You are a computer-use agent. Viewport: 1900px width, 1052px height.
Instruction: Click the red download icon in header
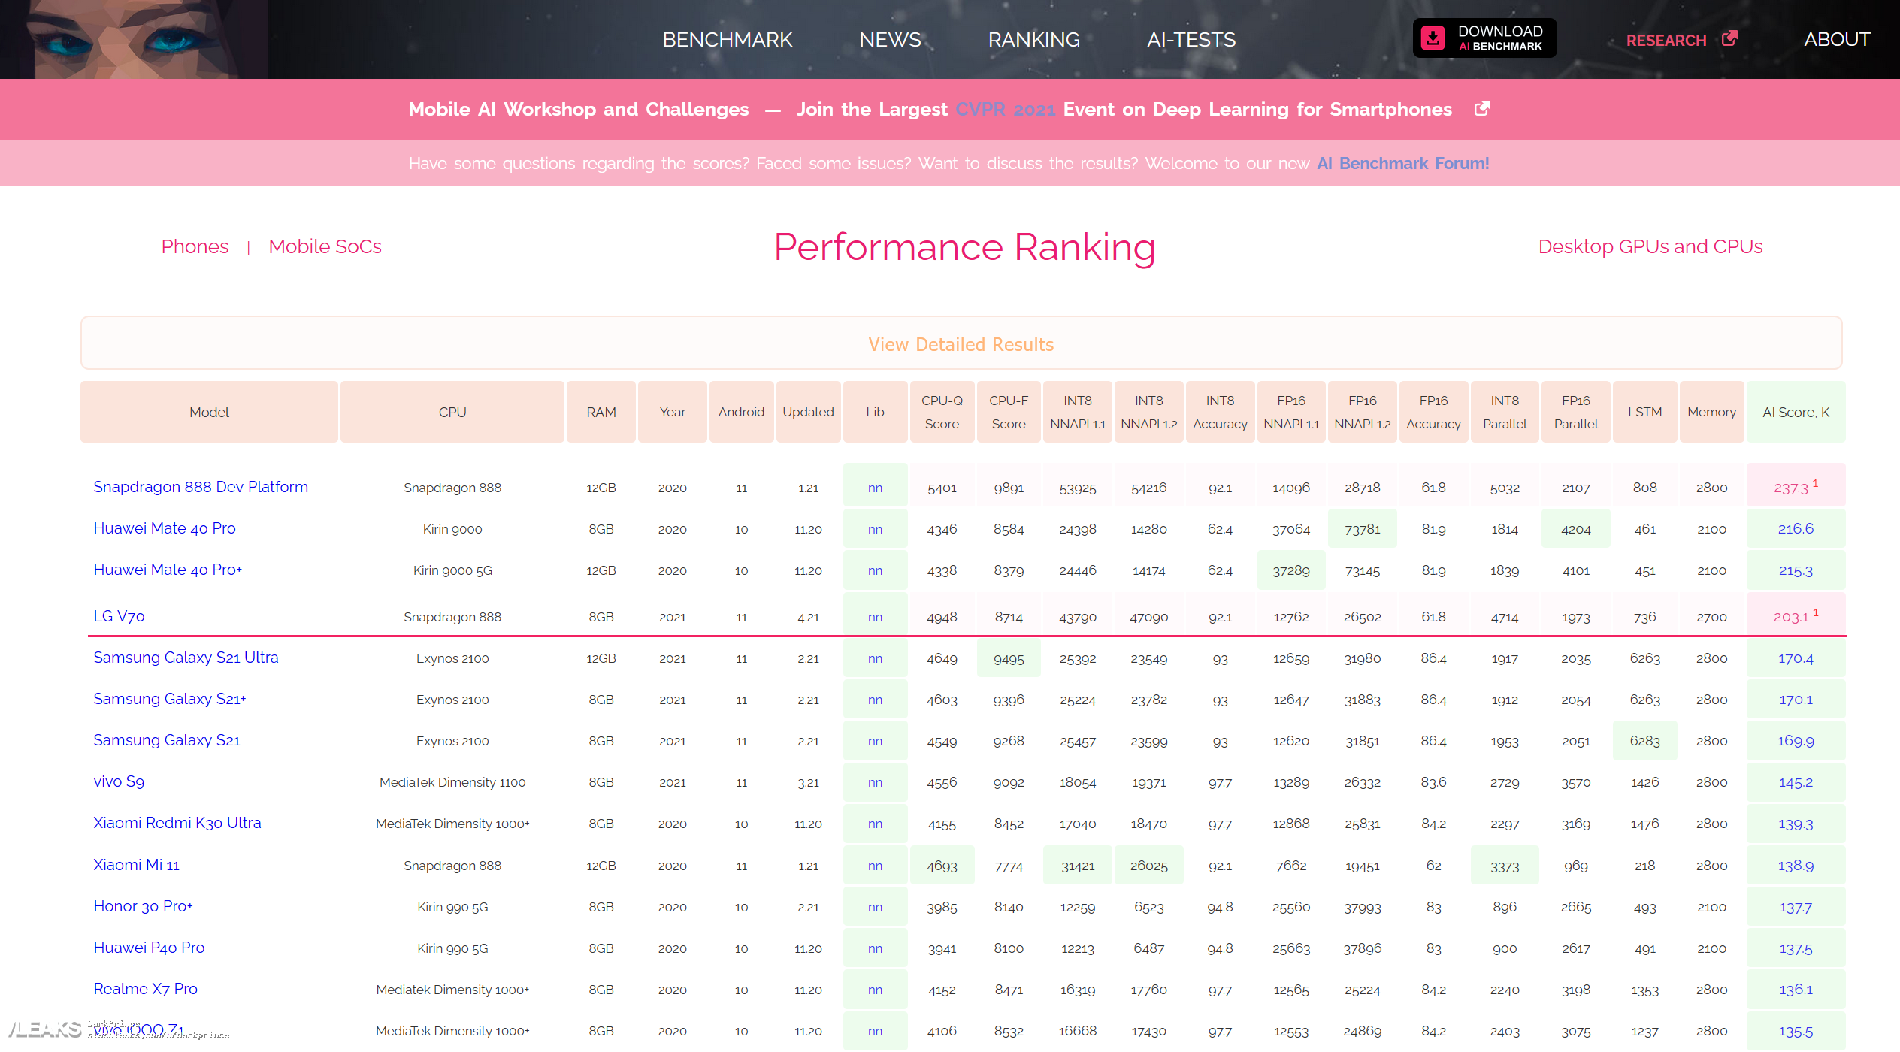click(1433, 38)
